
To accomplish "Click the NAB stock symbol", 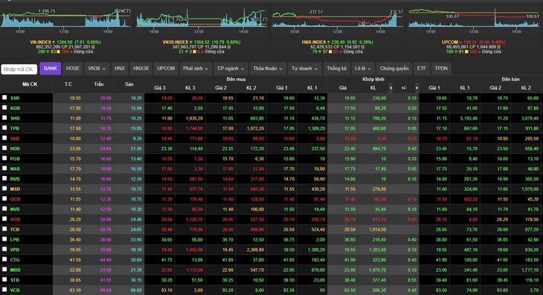I will tap(15, 169).
